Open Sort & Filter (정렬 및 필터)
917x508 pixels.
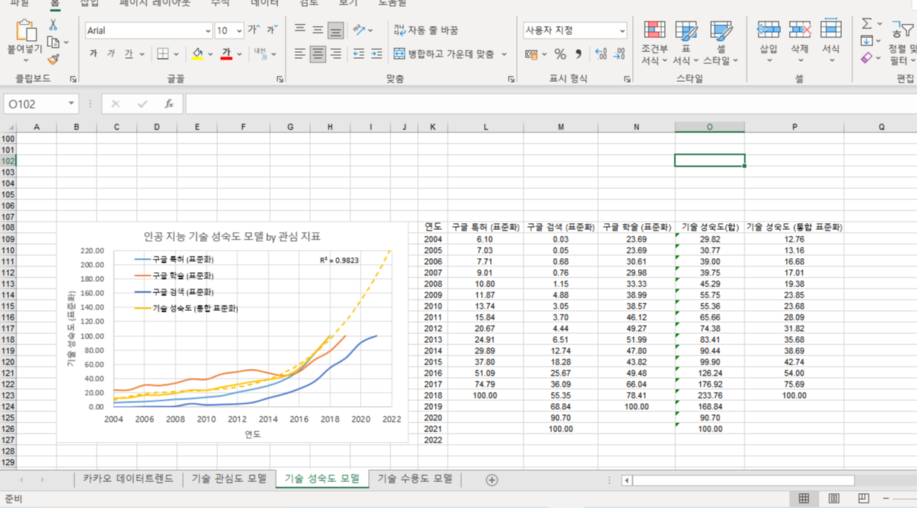click(903, 42)
